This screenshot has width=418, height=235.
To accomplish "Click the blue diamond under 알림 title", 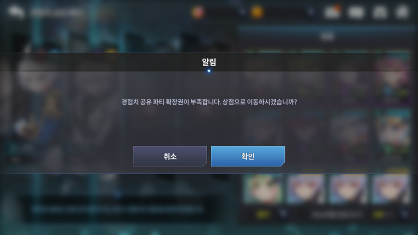I will tap(209, 71).
